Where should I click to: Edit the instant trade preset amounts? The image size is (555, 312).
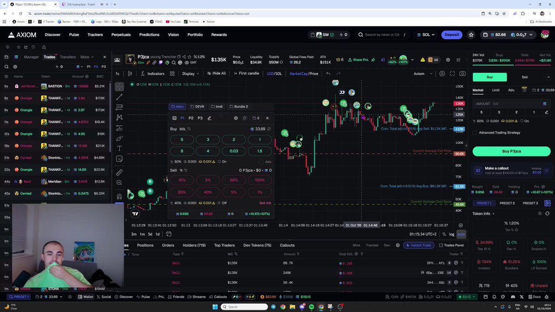pyautogui.click(x=209, y=118)
